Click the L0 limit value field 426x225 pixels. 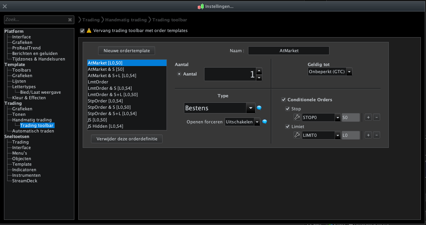tap(351, 135)
